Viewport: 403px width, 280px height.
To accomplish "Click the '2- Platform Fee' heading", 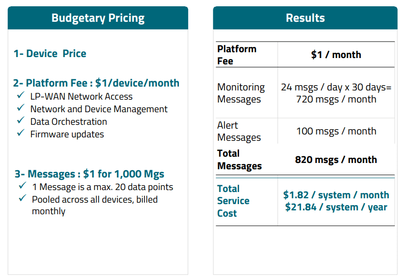I will (x=96, y=83).
